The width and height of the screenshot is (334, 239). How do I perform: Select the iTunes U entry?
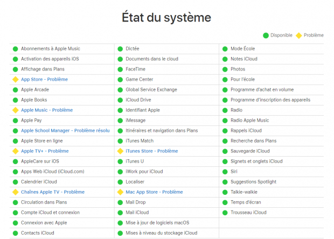coord(135,161)
